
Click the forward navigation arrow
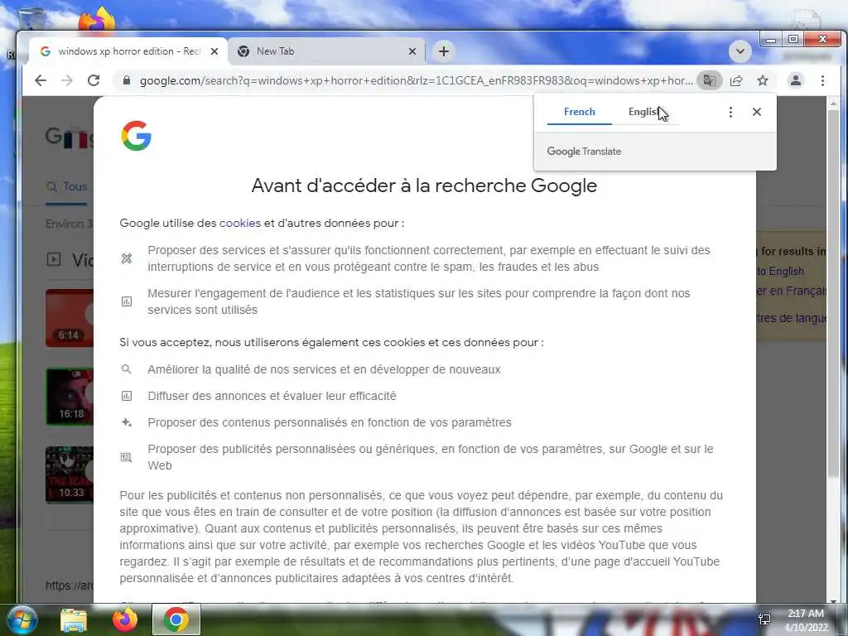66,80
